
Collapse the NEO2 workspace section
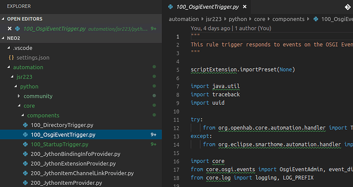coord(3,38)
